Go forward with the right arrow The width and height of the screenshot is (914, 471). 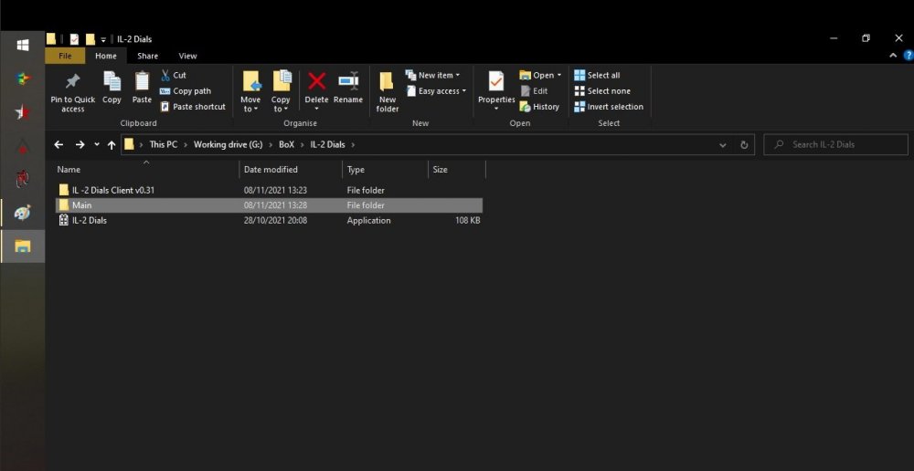click(x=80, y=144)
